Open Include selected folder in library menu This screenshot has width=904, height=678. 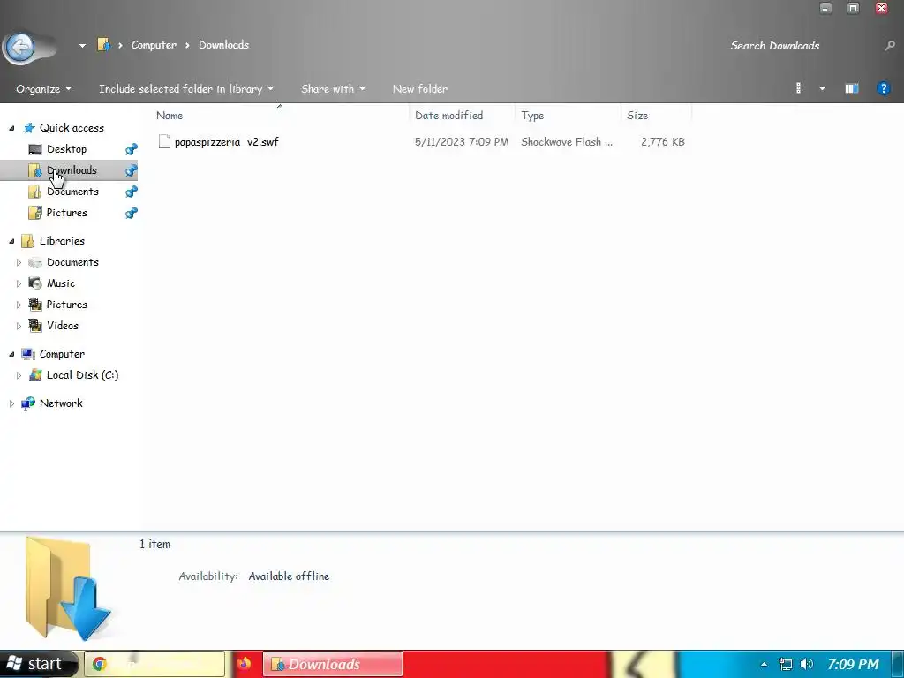[x=186, y=89]
